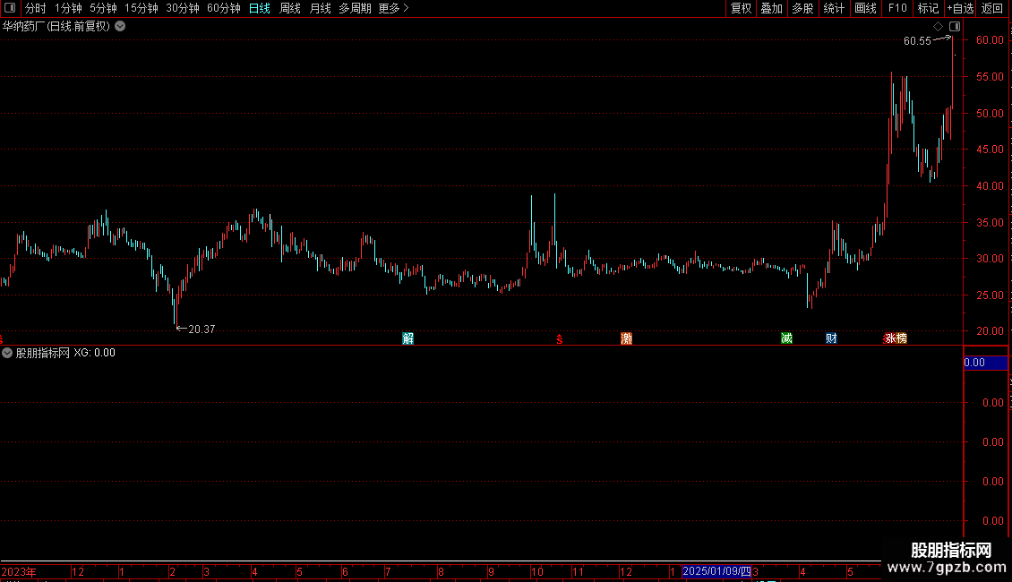This screenshot has height=582, width=1012.
Task: Select the 15分钟 period
Action: (x=142, y=8)
